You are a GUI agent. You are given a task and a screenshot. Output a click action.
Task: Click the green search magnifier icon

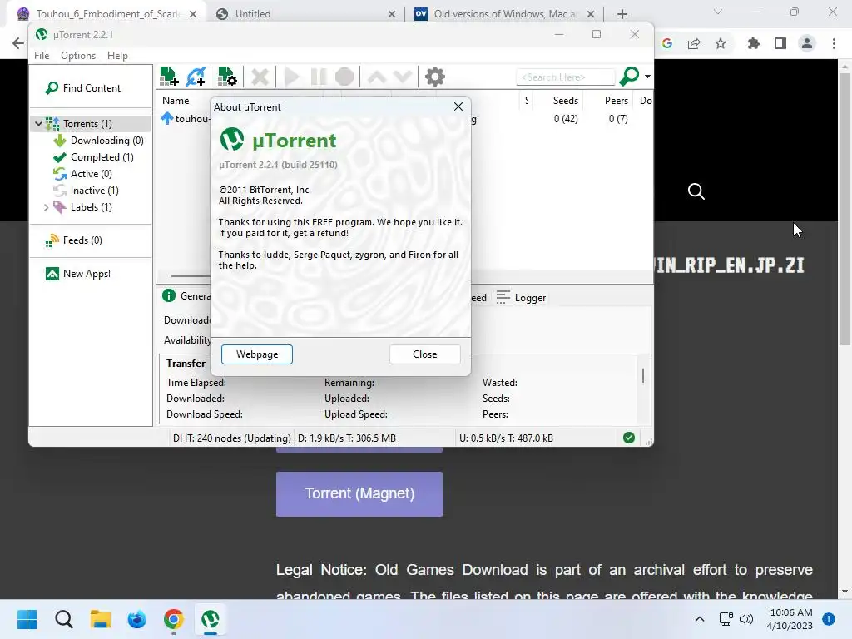click(x=629, y=77)
